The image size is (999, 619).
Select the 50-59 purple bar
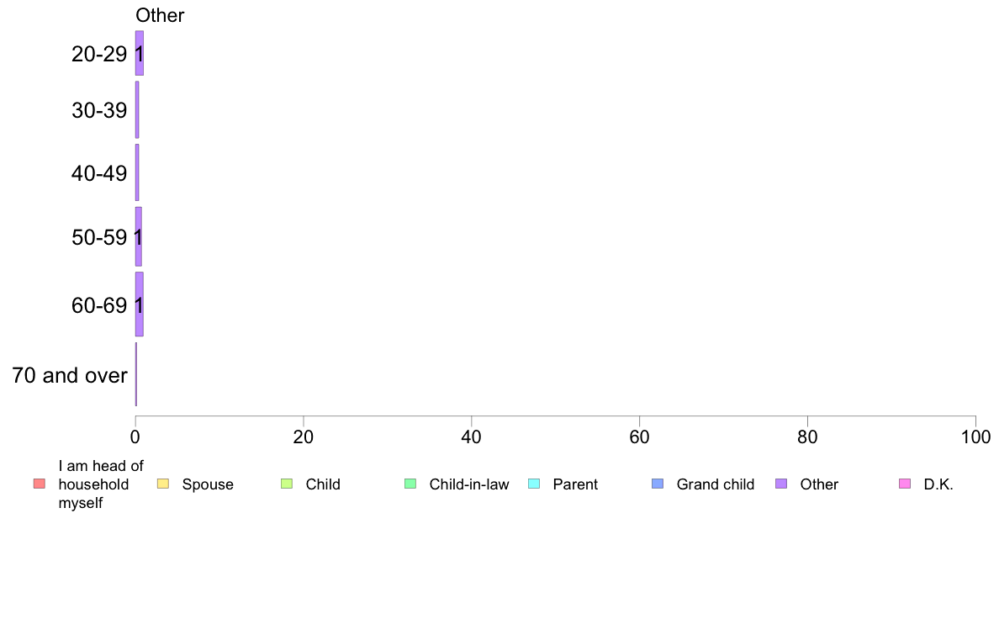coord(138,236)
